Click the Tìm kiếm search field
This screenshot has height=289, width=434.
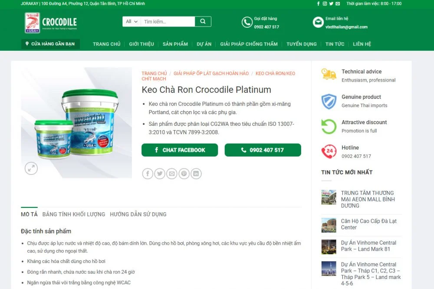pyautogui.click(x=168, y=21)
